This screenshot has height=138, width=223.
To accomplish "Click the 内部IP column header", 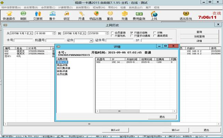I will pos(198,48).
